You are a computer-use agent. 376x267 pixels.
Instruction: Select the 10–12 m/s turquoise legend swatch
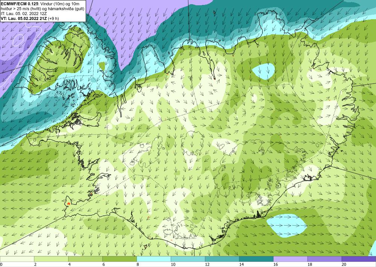pyautogui.click(x=188, y=259)
